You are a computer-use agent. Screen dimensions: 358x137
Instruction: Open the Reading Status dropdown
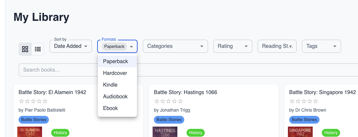coord(277,46)
